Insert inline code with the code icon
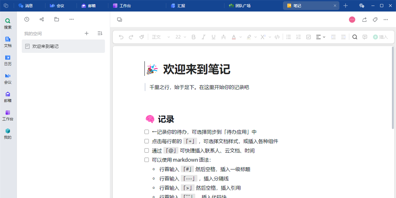 [277, 37]
